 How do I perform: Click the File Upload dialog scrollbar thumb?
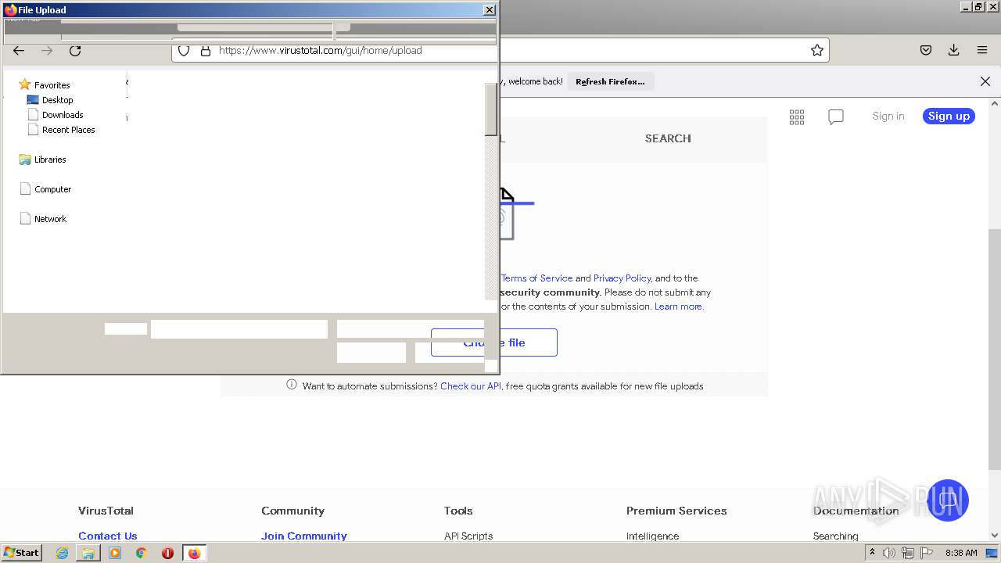pos(491,109)
